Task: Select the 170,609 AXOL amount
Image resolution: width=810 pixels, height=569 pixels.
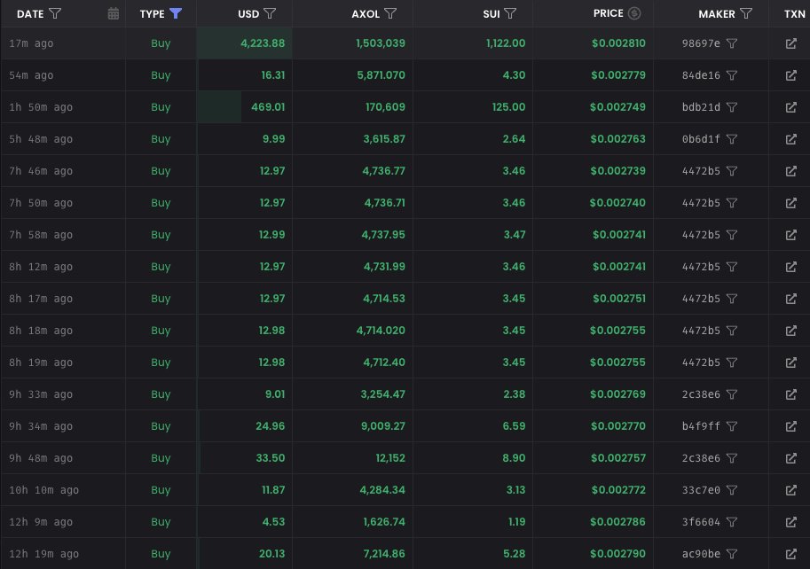Action: (385, 107)
